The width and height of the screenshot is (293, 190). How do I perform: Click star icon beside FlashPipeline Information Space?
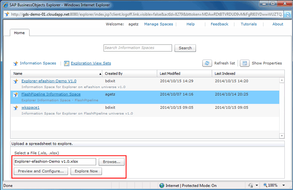pyautogui.click(x=16, y=94)
